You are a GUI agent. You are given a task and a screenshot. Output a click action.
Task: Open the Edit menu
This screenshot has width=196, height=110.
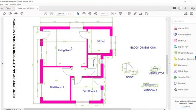2,5
